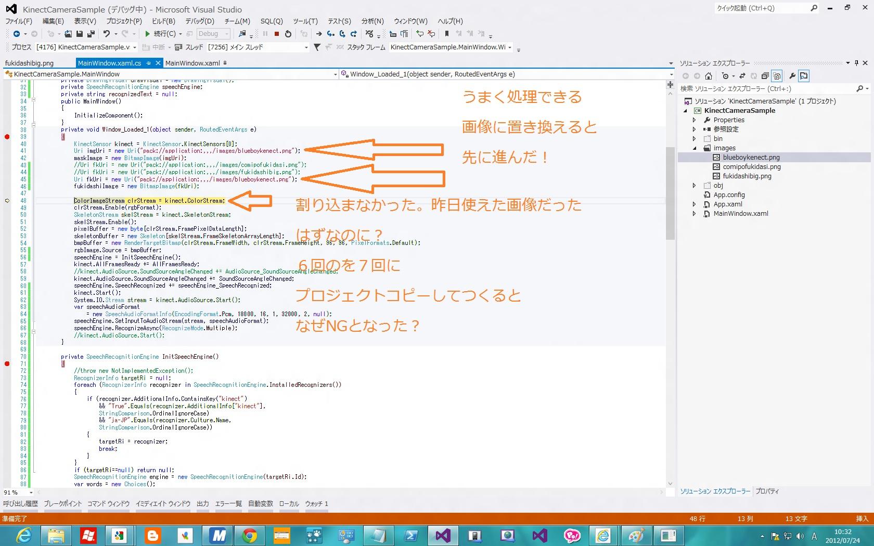Open the エラー一覧 panel
874x546 pixels.
pyautogui.click(x=228, y=503)
